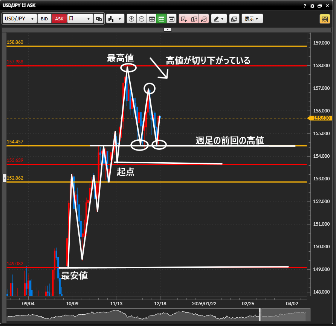
Task: Open the 日 timeframe dropdown
Action: pyautogui.click(x=80, y=19)
